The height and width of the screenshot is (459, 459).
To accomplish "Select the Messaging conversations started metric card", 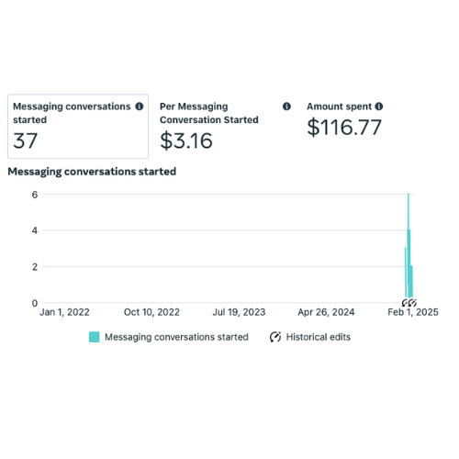I will [x=78, y=127].
